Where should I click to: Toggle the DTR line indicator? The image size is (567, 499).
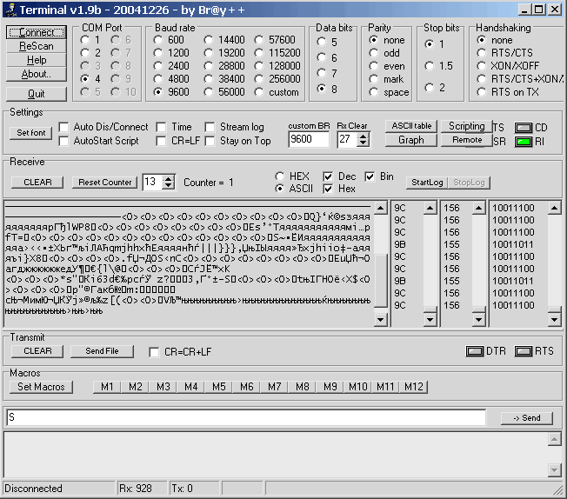[x=475, y=351]
